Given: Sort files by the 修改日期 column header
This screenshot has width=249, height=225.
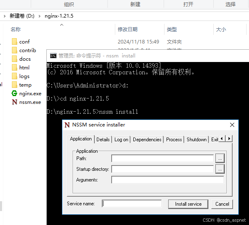Looking at the screenshot, I should pyautogui.click(x=128, y=30).
